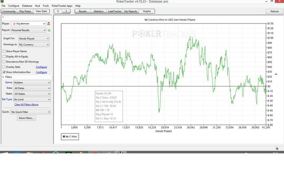Click the graph title My Currency Won in USD
Image resolution: width=284 pixels, height=174 pixels.
(x=170, y=20)
